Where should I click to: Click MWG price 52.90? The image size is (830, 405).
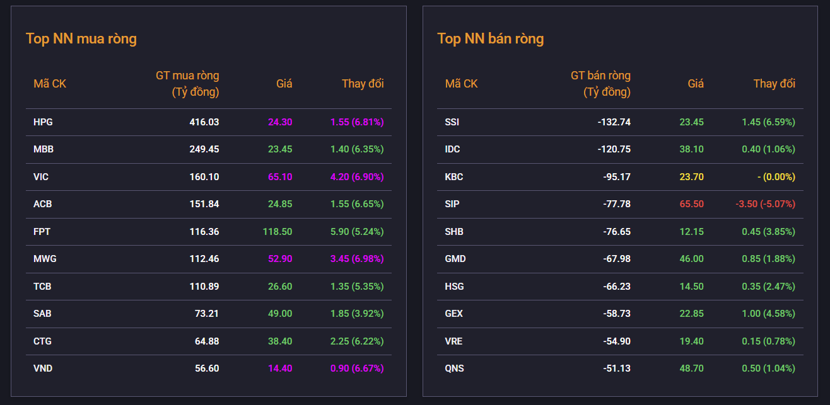tap(280, 259)
